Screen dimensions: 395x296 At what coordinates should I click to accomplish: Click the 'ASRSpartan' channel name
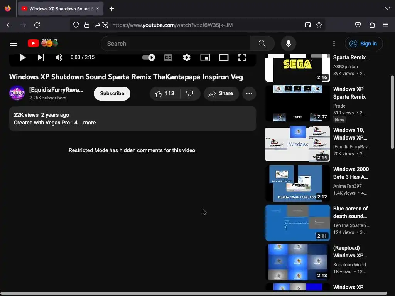click(345, 66)
